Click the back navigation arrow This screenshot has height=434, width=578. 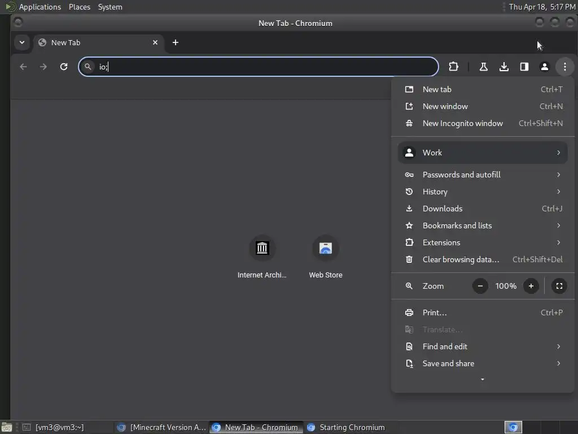(23, 67)
